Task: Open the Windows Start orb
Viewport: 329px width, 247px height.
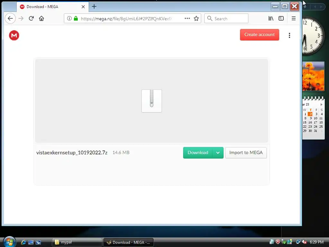Action: click(9, 242)
